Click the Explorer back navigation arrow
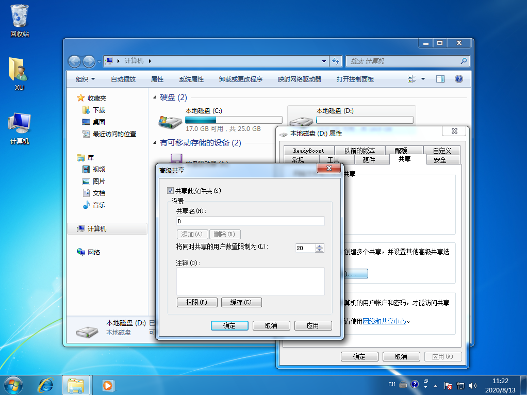Screen dimensions: 527x395 pyautogui.click(x=75, y=61)
